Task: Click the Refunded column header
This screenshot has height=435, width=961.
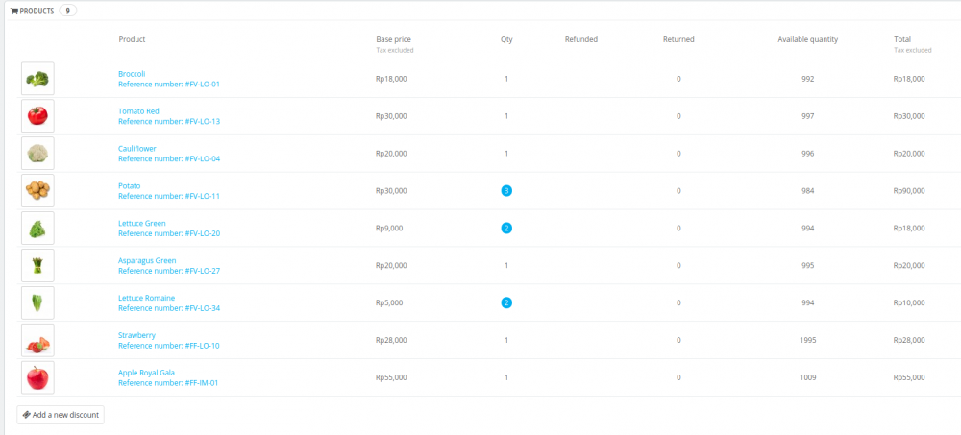Action: click(x=581, y=39)
